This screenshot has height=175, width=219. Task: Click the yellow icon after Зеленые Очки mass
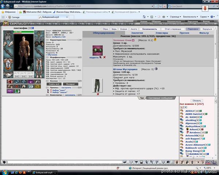click(x=155, y=40)
